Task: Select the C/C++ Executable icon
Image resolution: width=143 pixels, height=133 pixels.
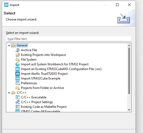Action: point(18,97)
